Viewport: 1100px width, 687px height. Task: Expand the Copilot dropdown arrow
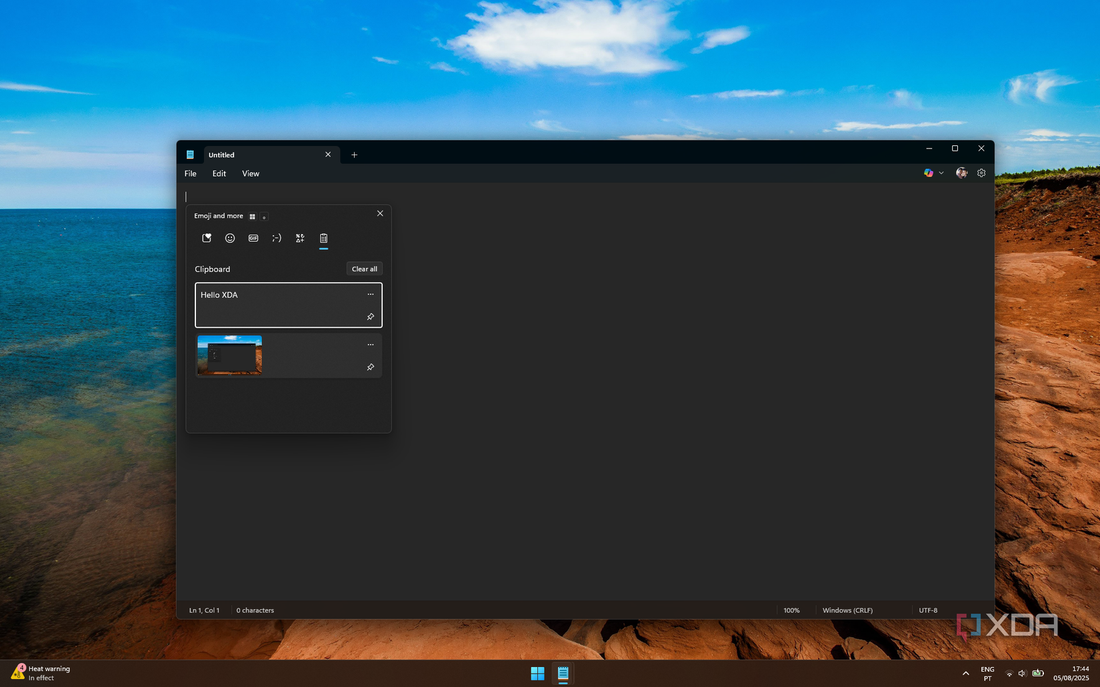click(x=941, y=173)
